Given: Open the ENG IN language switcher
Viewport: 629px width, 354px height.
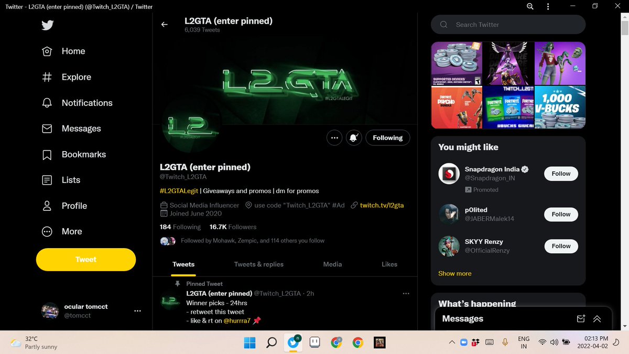Looking at the screenshot, I should 524,343.
